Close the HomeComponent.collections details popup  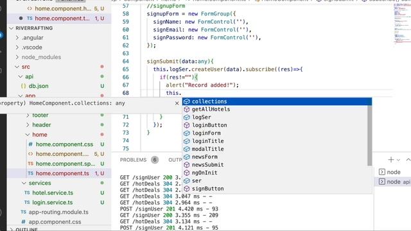(177, 103)
